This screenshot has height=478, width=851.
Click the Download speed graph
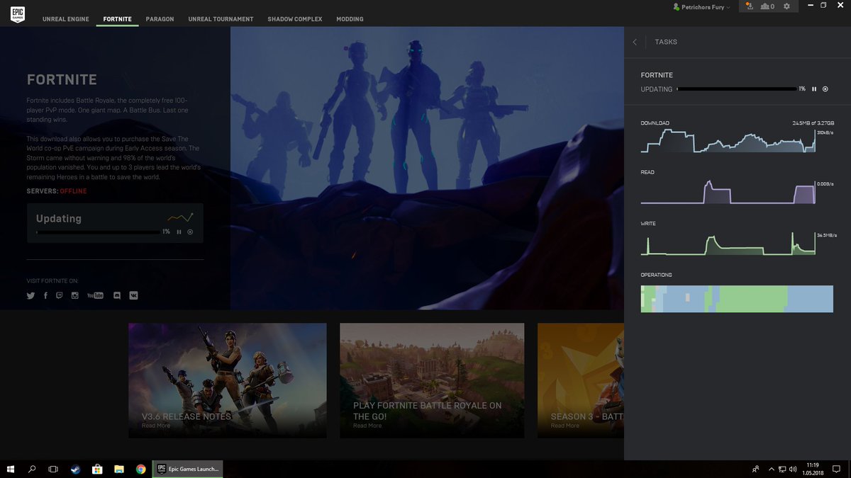click(x=728, y=140)
